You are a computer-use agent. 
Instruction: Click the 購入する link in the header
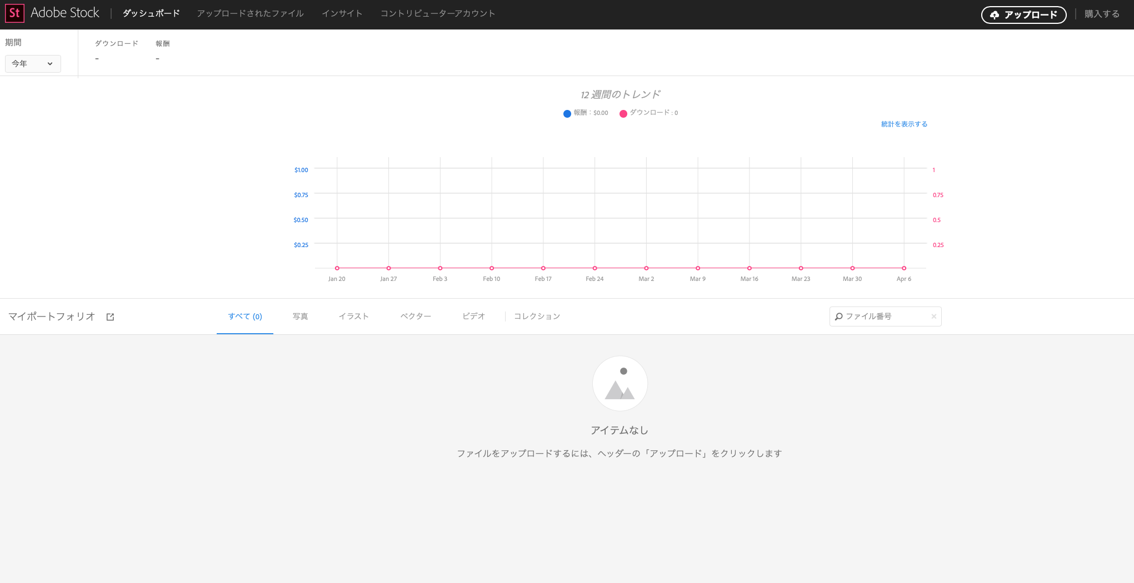tap(1102, 14)
